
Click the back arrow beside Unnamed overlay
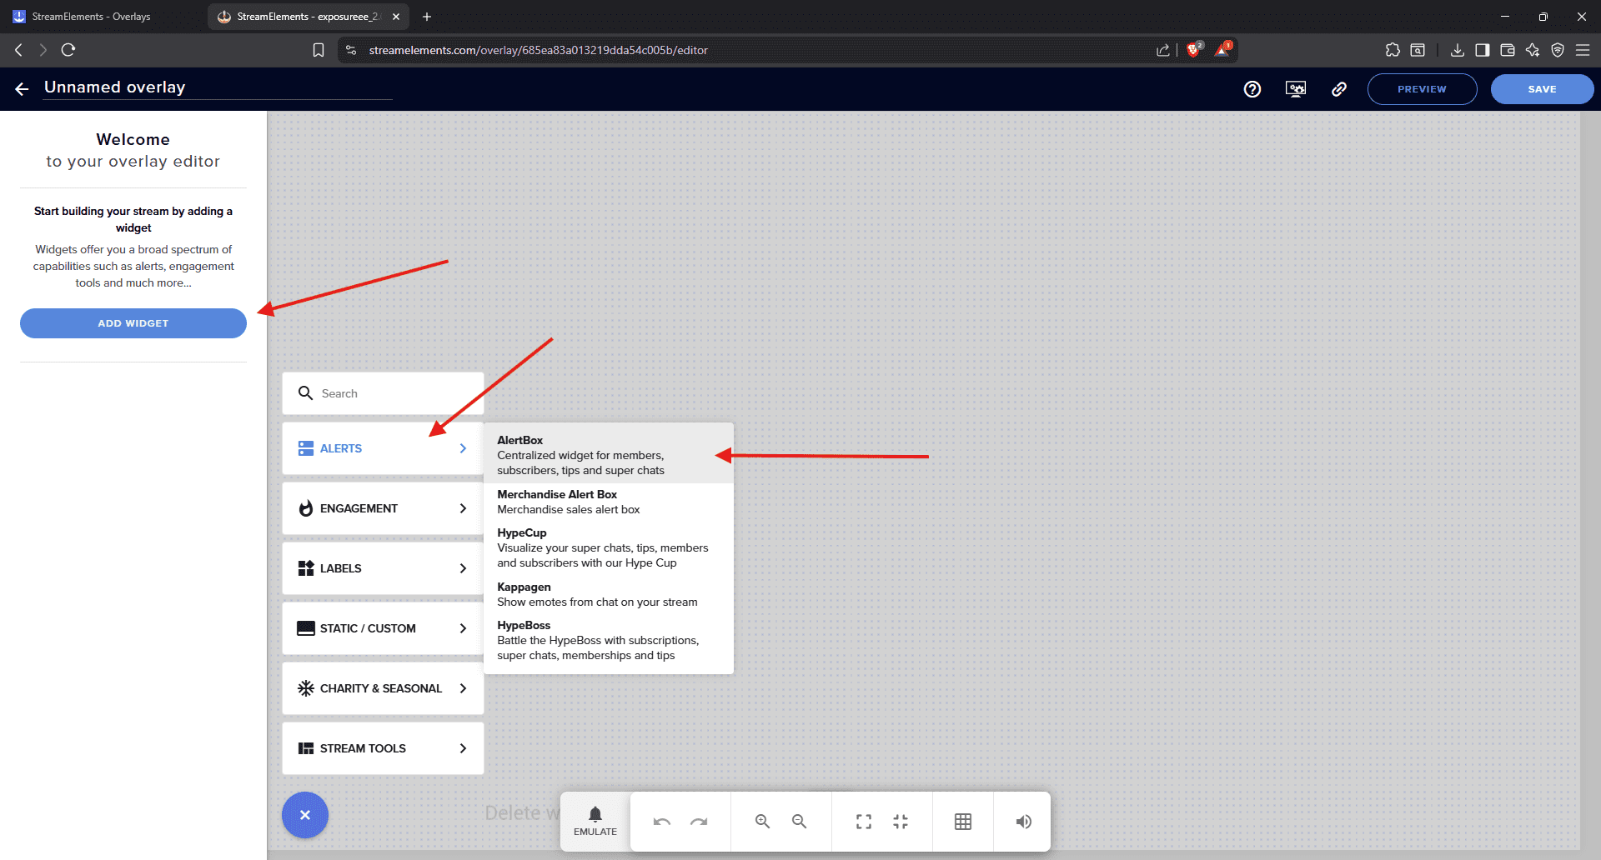pos(22,89)
